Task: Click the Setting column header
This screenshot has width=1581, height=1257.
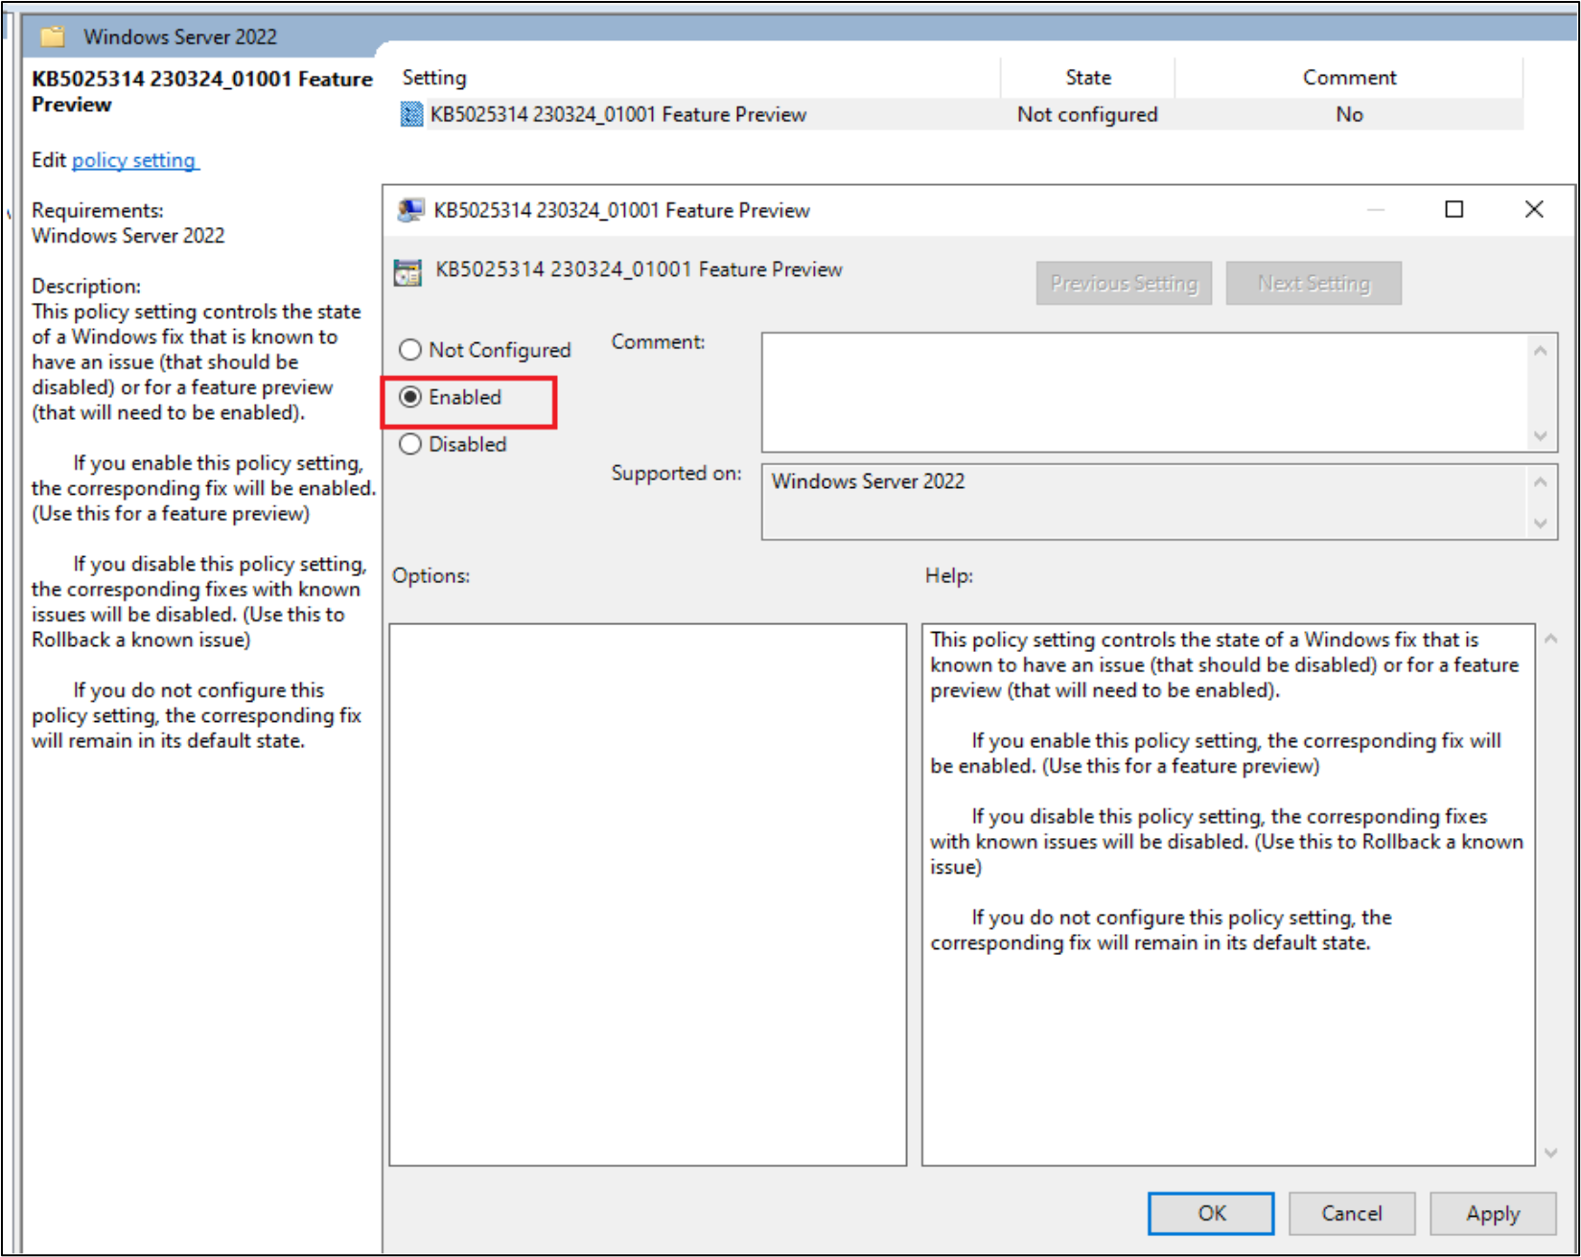Action: click(x=698, y=78)
